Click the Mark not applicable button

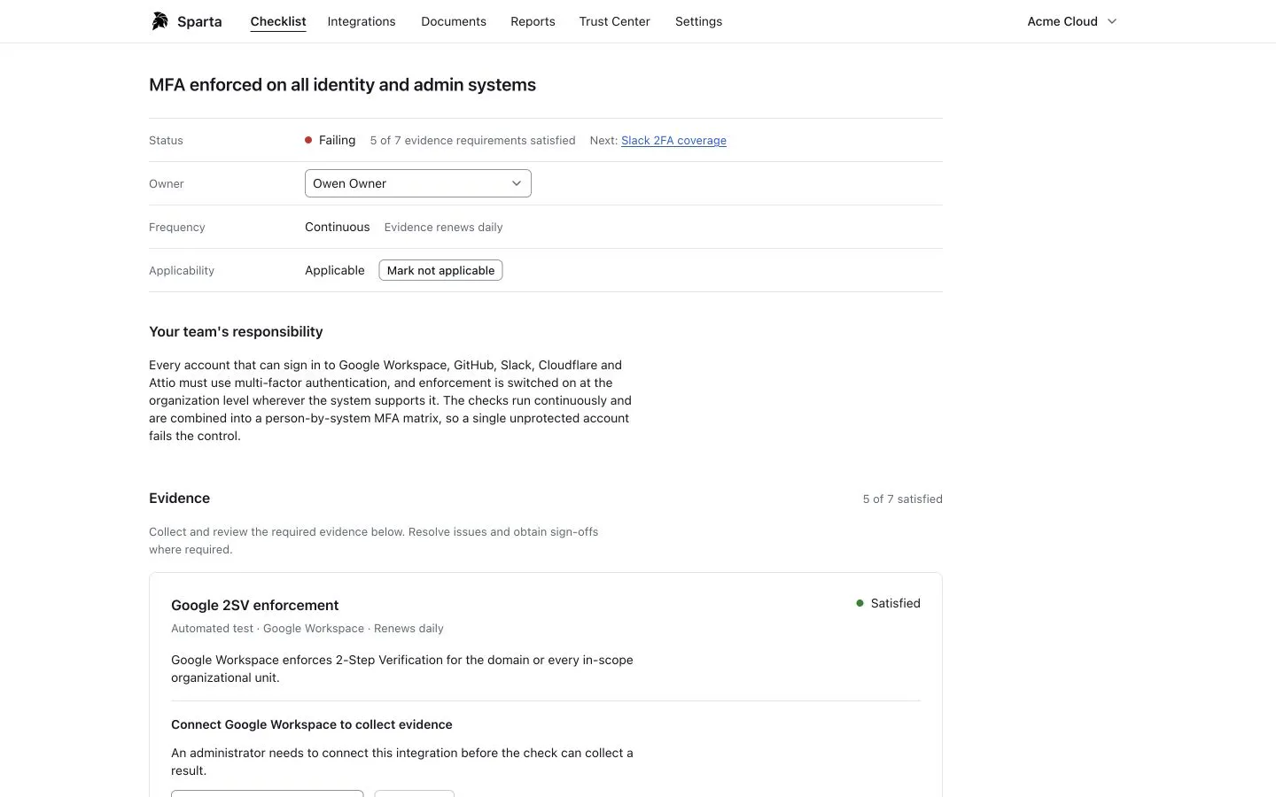pos(440,270)
